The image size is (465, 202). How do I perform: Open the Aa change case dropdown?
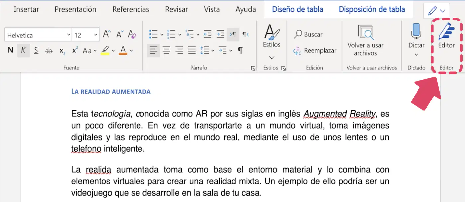[x=89, y=51]
